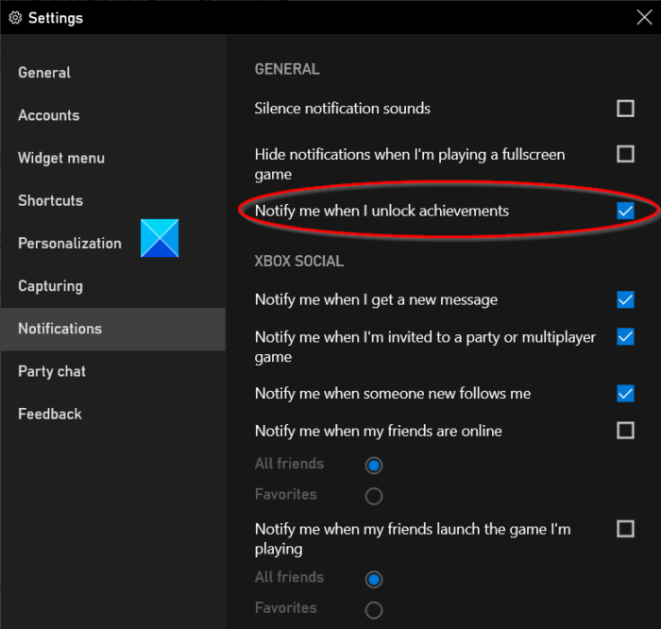Switch to Widget menu settings
The width and height of the screenshot is (661, 629).
click(x=61, y=158)
